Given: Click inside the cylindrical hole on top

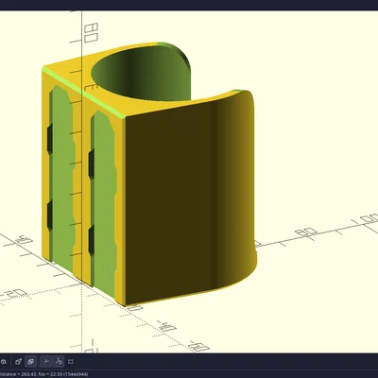Looking at the screenshot, I should [139, 73].
